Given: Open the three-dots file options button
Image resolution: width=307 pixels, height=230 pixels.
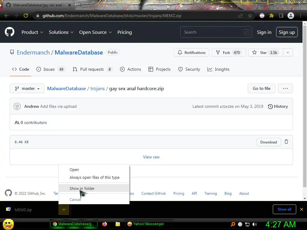Looking at the screenshot, I should pyautogui.click(x=285, y=88).
